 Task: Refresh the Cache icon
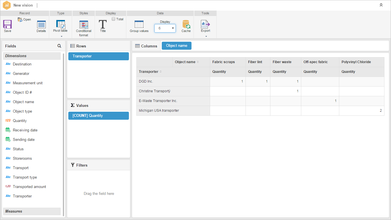[x=186, y=24]
